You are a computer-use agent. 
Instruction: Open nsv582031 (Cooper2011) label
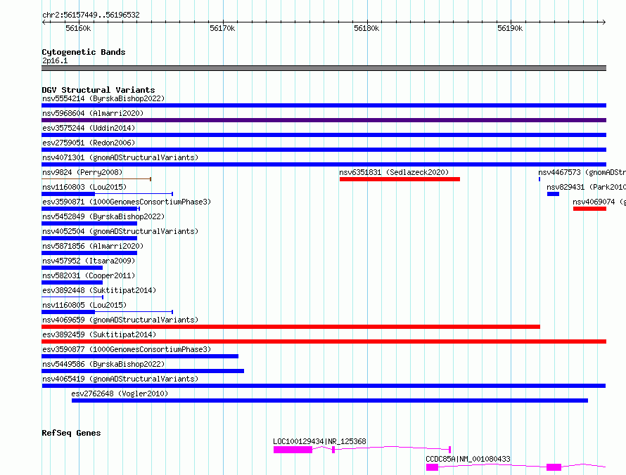click(x=89, y=275)
